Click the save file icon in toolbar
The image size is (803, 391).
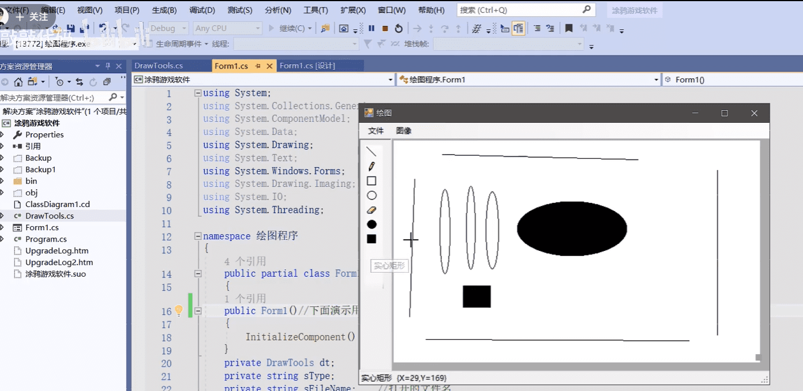point(70,28)
